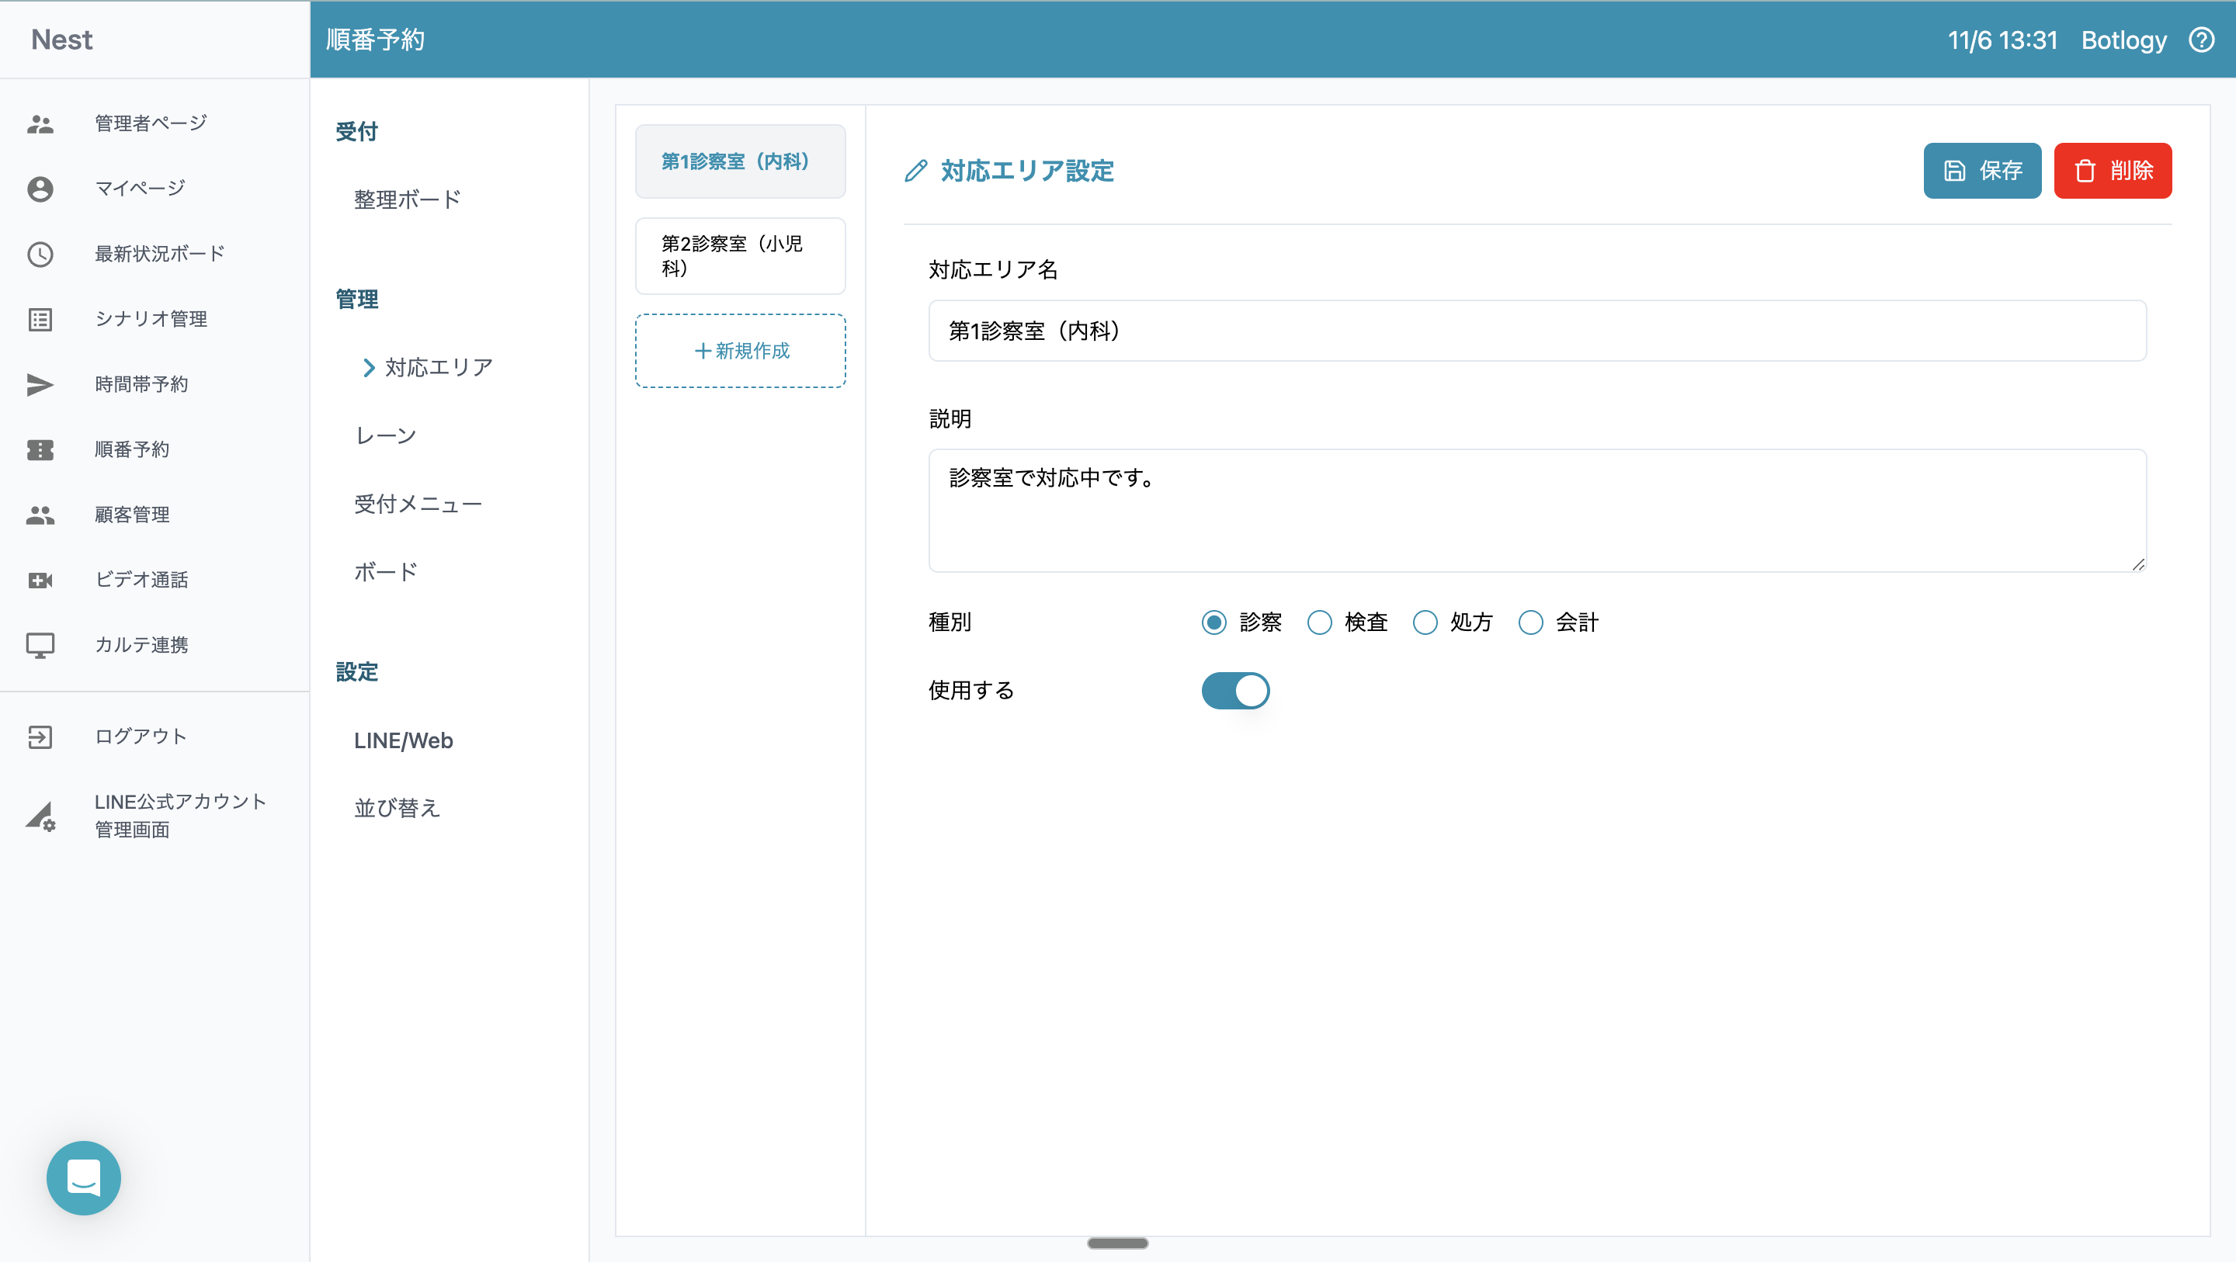Click the 時間帯予約 paper plane icon
Image resolution: width=2236 pixels, height=1262 pixels.
(x=40, y=384)
